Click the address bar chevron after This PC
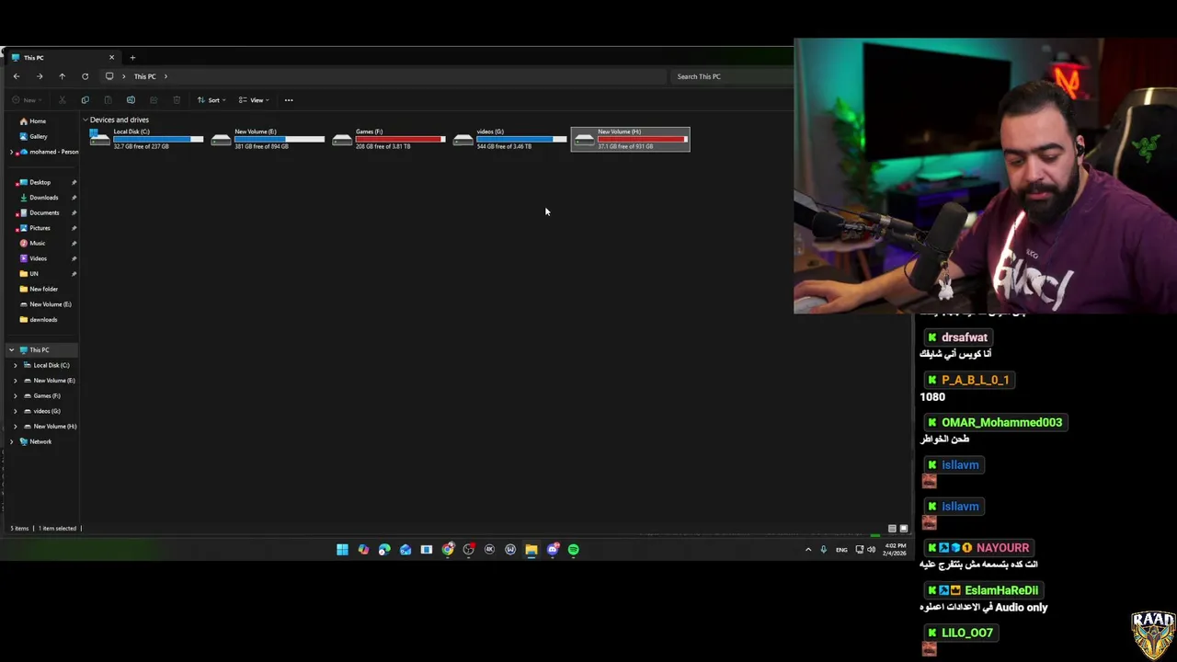1177x662 pixels. pos(166,76)
